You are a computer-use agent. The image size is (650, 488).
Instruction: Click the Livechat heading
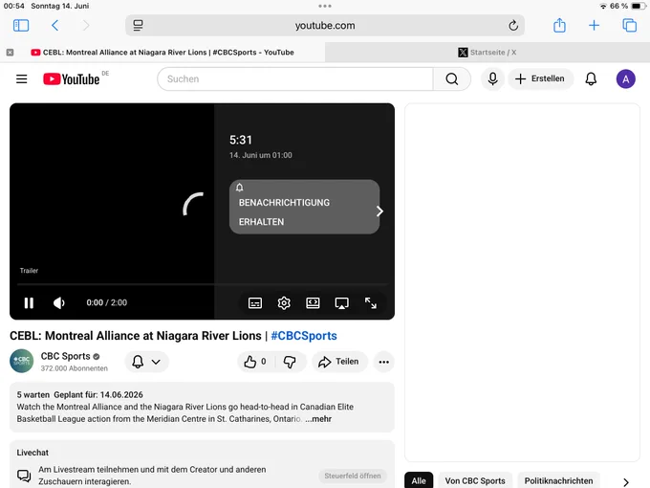pos(32,453)
